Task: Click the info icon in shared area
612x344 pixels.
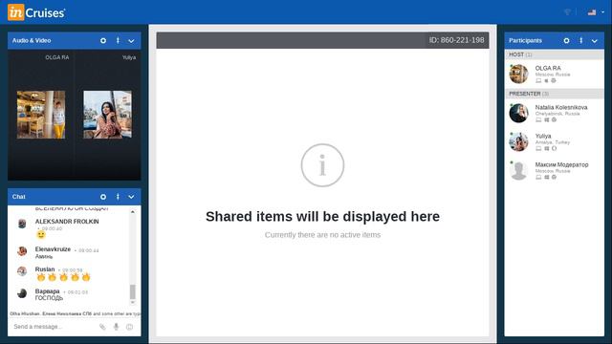Action: pos(322,165)
